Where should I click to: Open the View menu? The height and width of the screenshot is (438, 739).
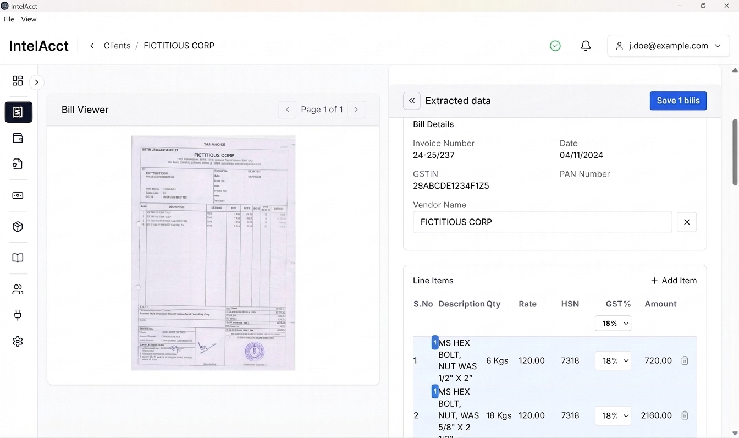click(29, 19)
